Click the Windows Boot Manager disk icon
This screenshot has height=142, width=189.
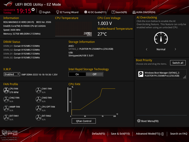(x=141, y=74)
